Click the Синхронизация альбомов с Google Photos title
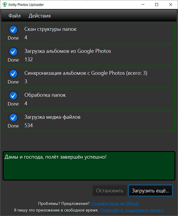 86,73
